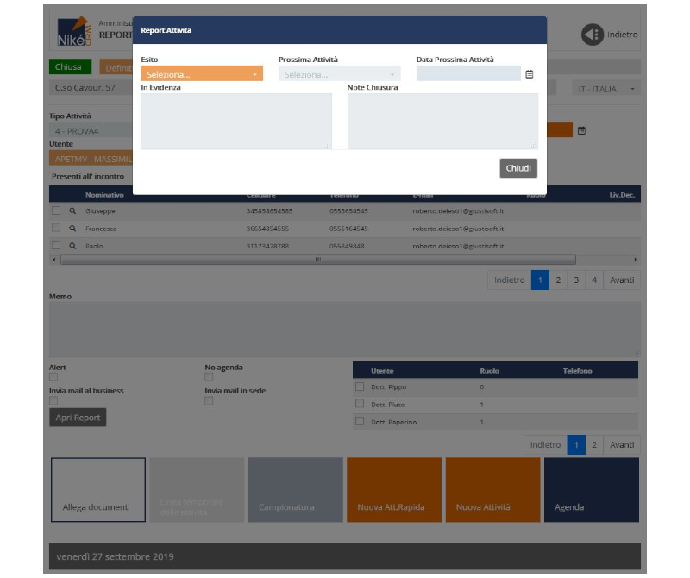
Task: Open the Tipo Attività 4 - PROVA4 dropdown
Action: pos(91,131)
